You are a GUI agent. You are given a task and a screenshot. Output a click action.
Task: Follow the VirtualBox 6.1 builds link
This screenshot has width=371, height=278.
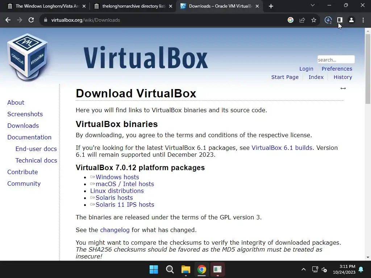282,148
